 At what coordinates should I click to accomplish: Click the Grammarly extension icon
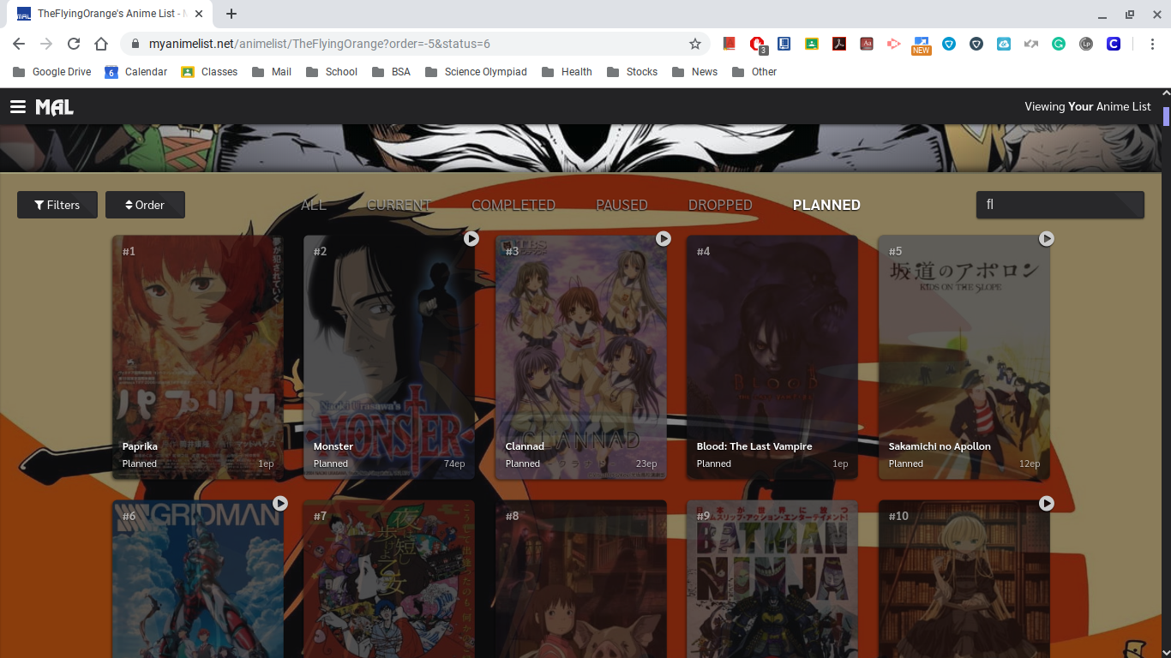1059,44
